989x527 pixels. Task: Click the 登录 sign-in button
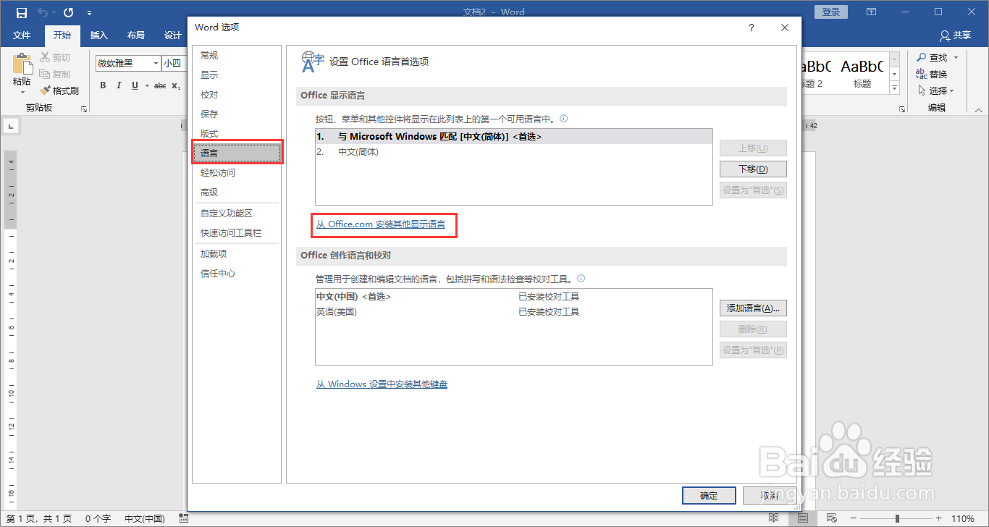tap(831, 12)
